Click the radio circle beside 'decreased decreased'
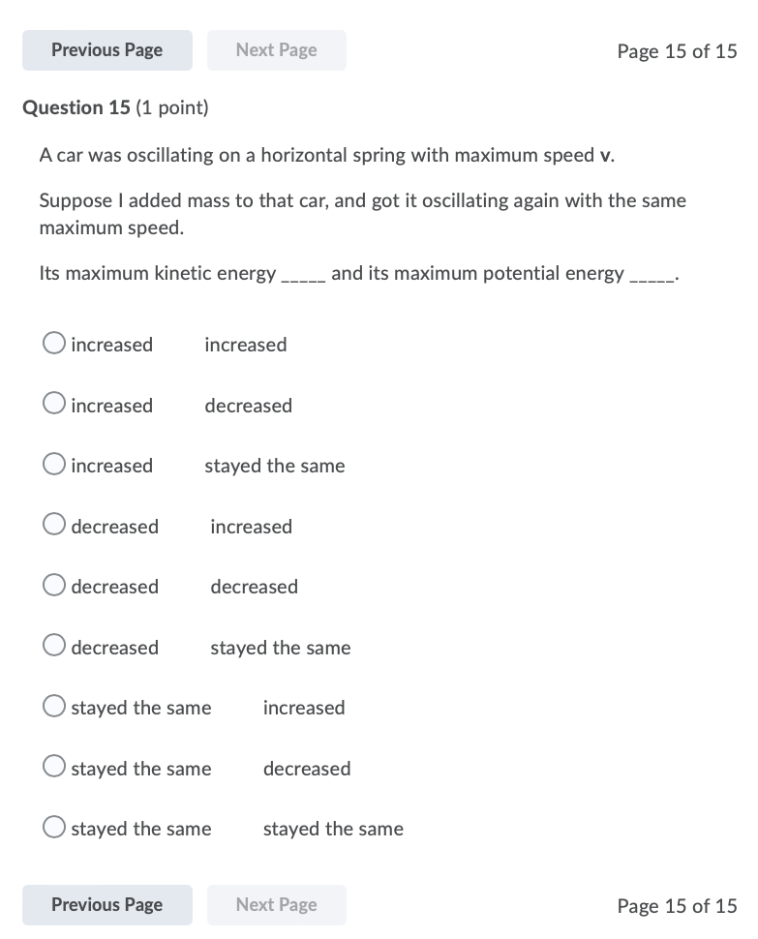Image resolution: width=758 pixels, height=939 pixels. (54, 584)
